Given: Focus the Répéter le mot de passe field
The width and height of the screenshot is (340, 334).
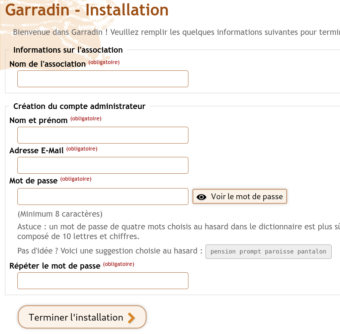Looking at the screenshot, I should coord(103,281).
